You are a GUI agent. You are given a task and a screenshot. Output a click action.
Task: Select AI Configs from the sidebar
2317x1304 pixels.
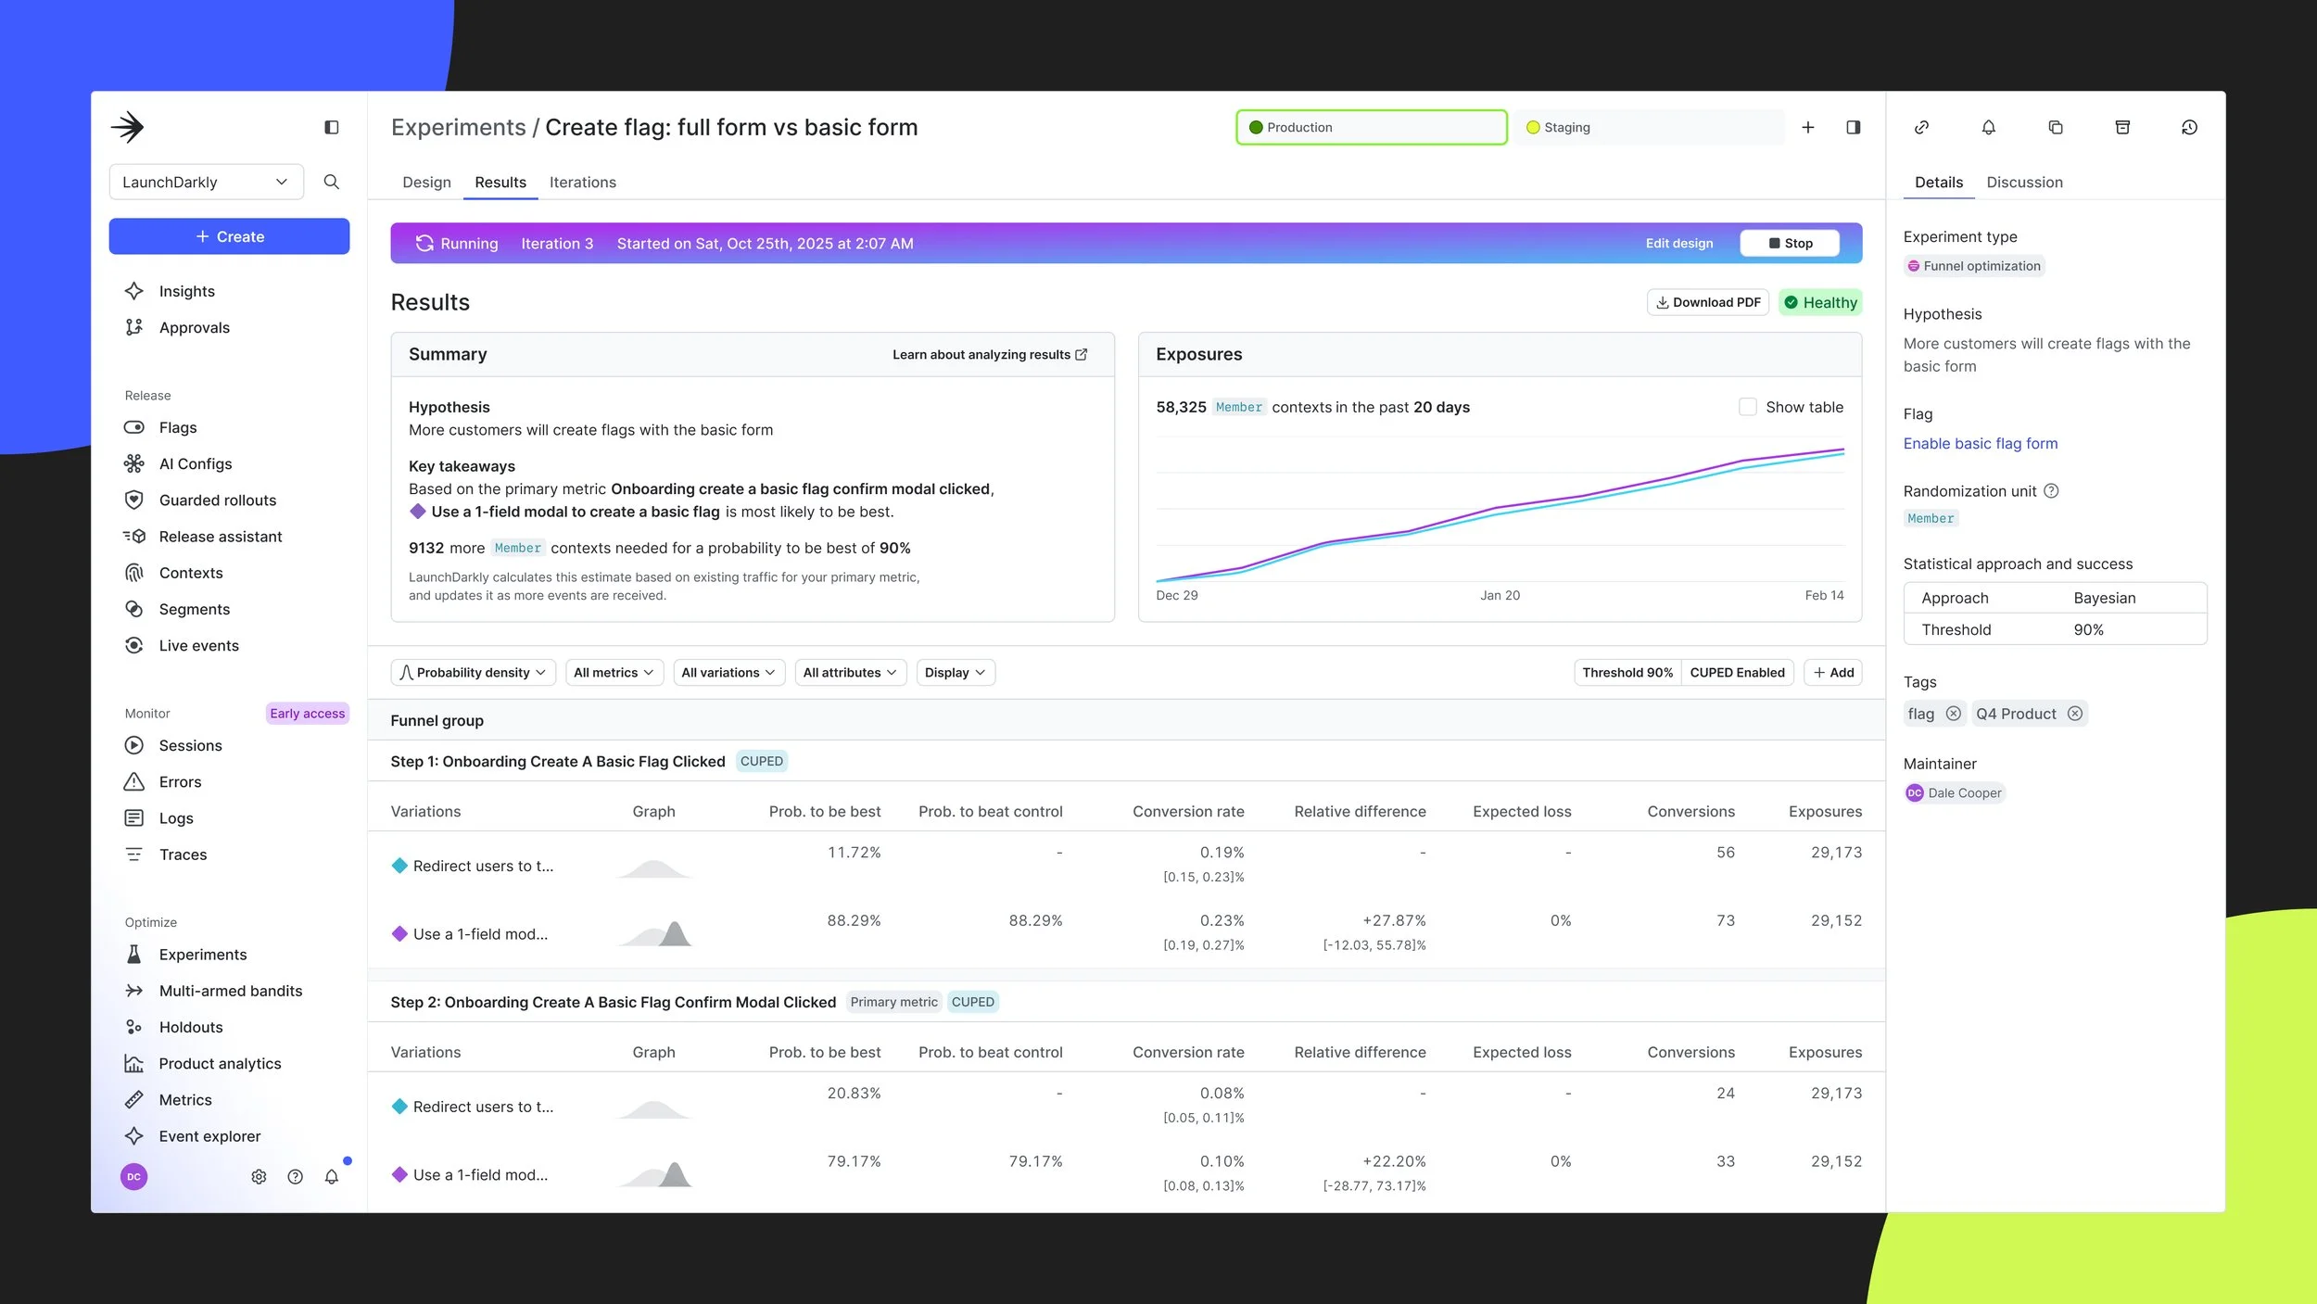coord(195,463)
